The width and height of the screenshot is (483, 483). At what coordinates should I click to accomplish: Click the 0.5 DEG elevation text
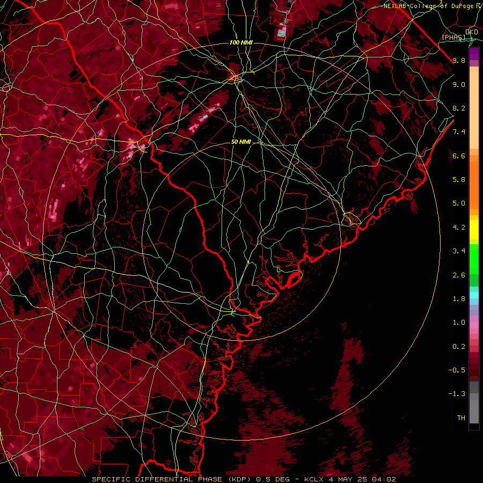(272, 479)
